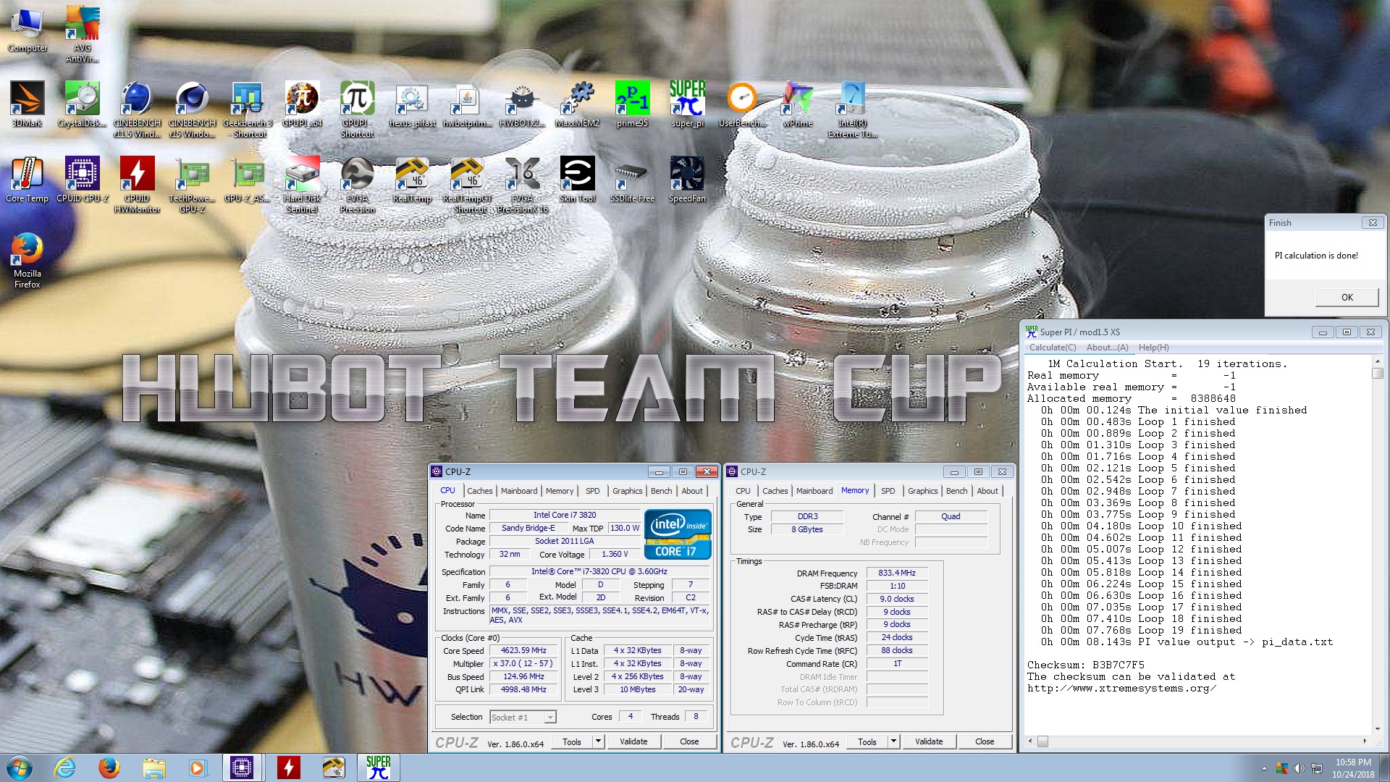Click Close button in Memory CPU-Z

pos(985,741)
